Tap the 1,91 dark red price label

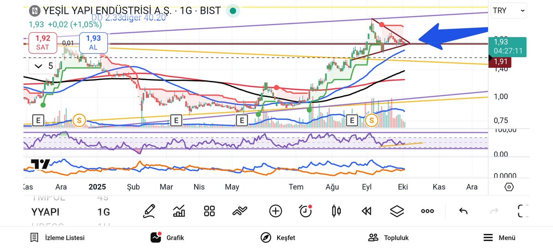501,61
